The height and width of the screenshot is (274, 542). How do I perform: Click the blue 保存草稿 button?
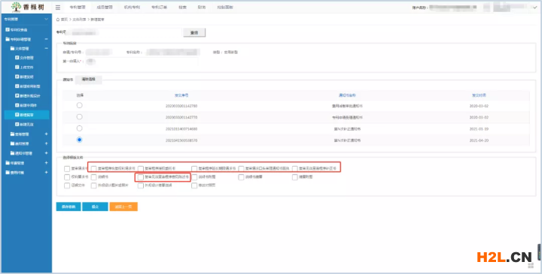[69, 206]
